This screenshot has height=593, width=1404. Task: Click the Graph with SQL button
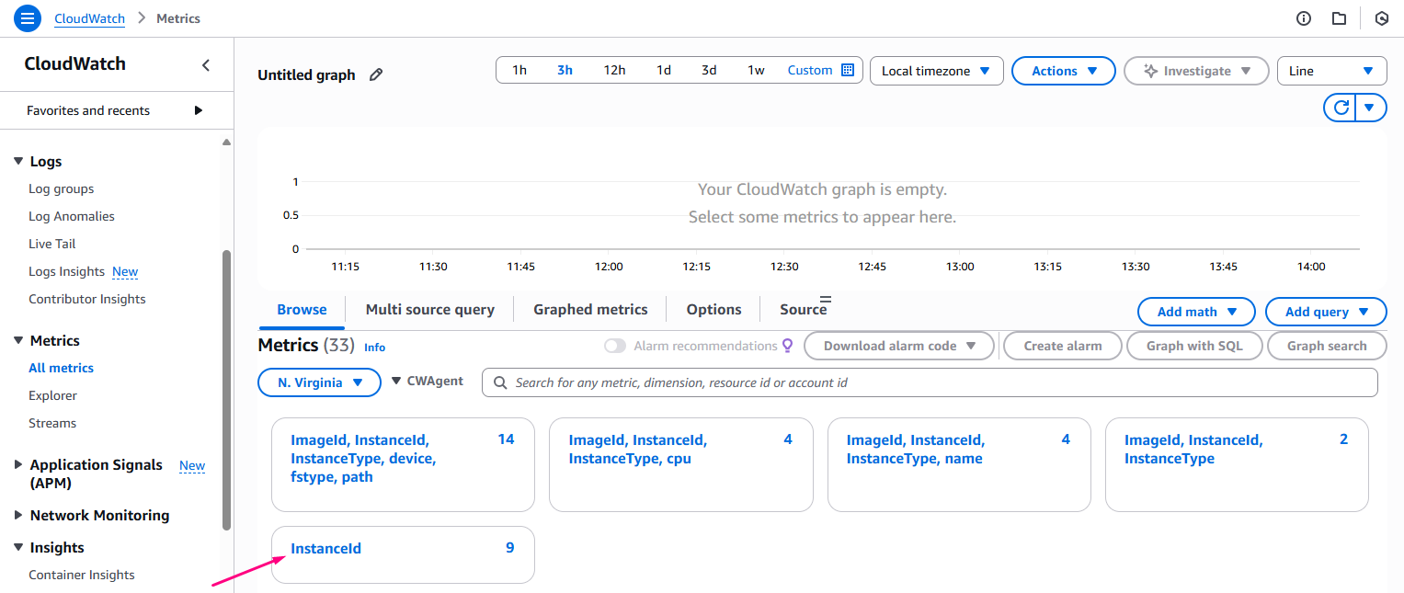(x=1193, y=346)
